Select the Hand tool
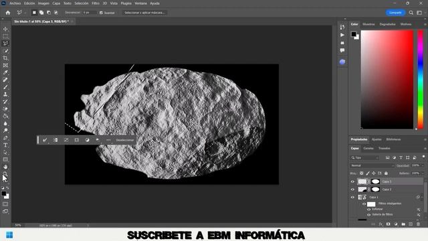The width and height of the screenshot is (428, 241). point(5,167)
